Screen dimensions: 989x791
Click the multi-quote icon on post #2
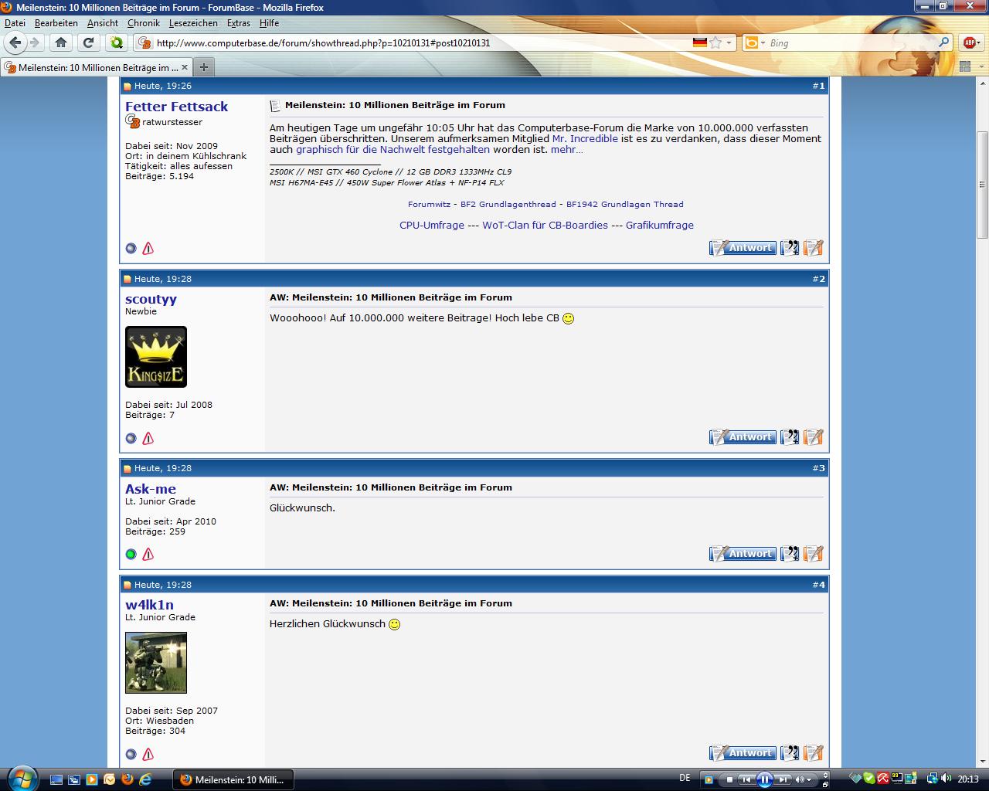point(790,437)
